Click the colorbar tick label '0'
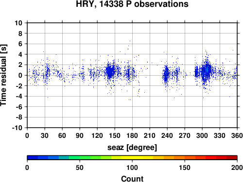Image resolution: width=243 pixels, height=182 pixels. pos(27,167)
